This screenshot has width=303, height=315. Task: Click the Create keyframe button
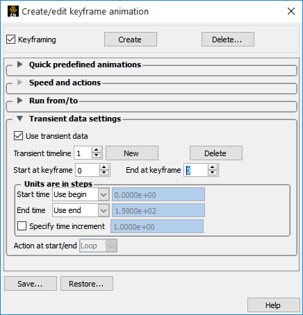click(131, 40)
